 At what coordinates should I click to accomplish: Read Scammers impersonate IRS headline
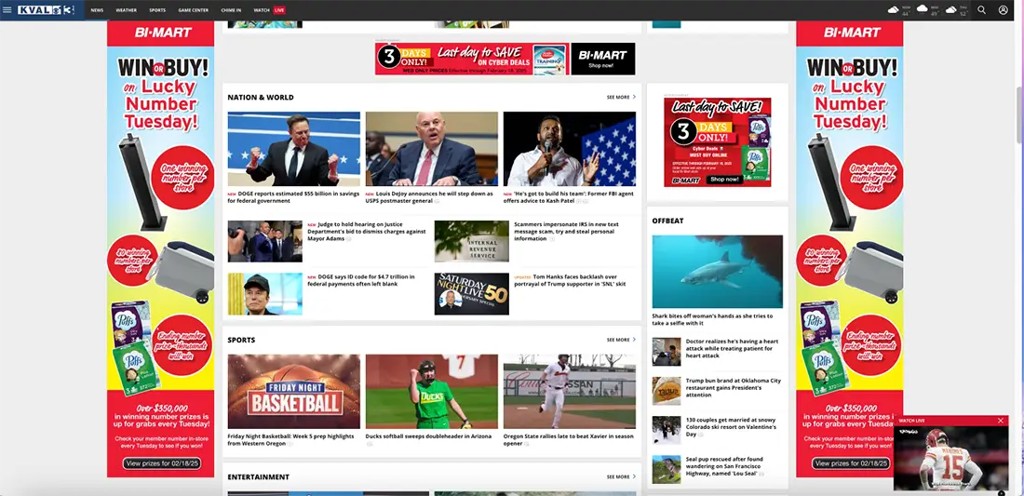[x=566, y=231]
